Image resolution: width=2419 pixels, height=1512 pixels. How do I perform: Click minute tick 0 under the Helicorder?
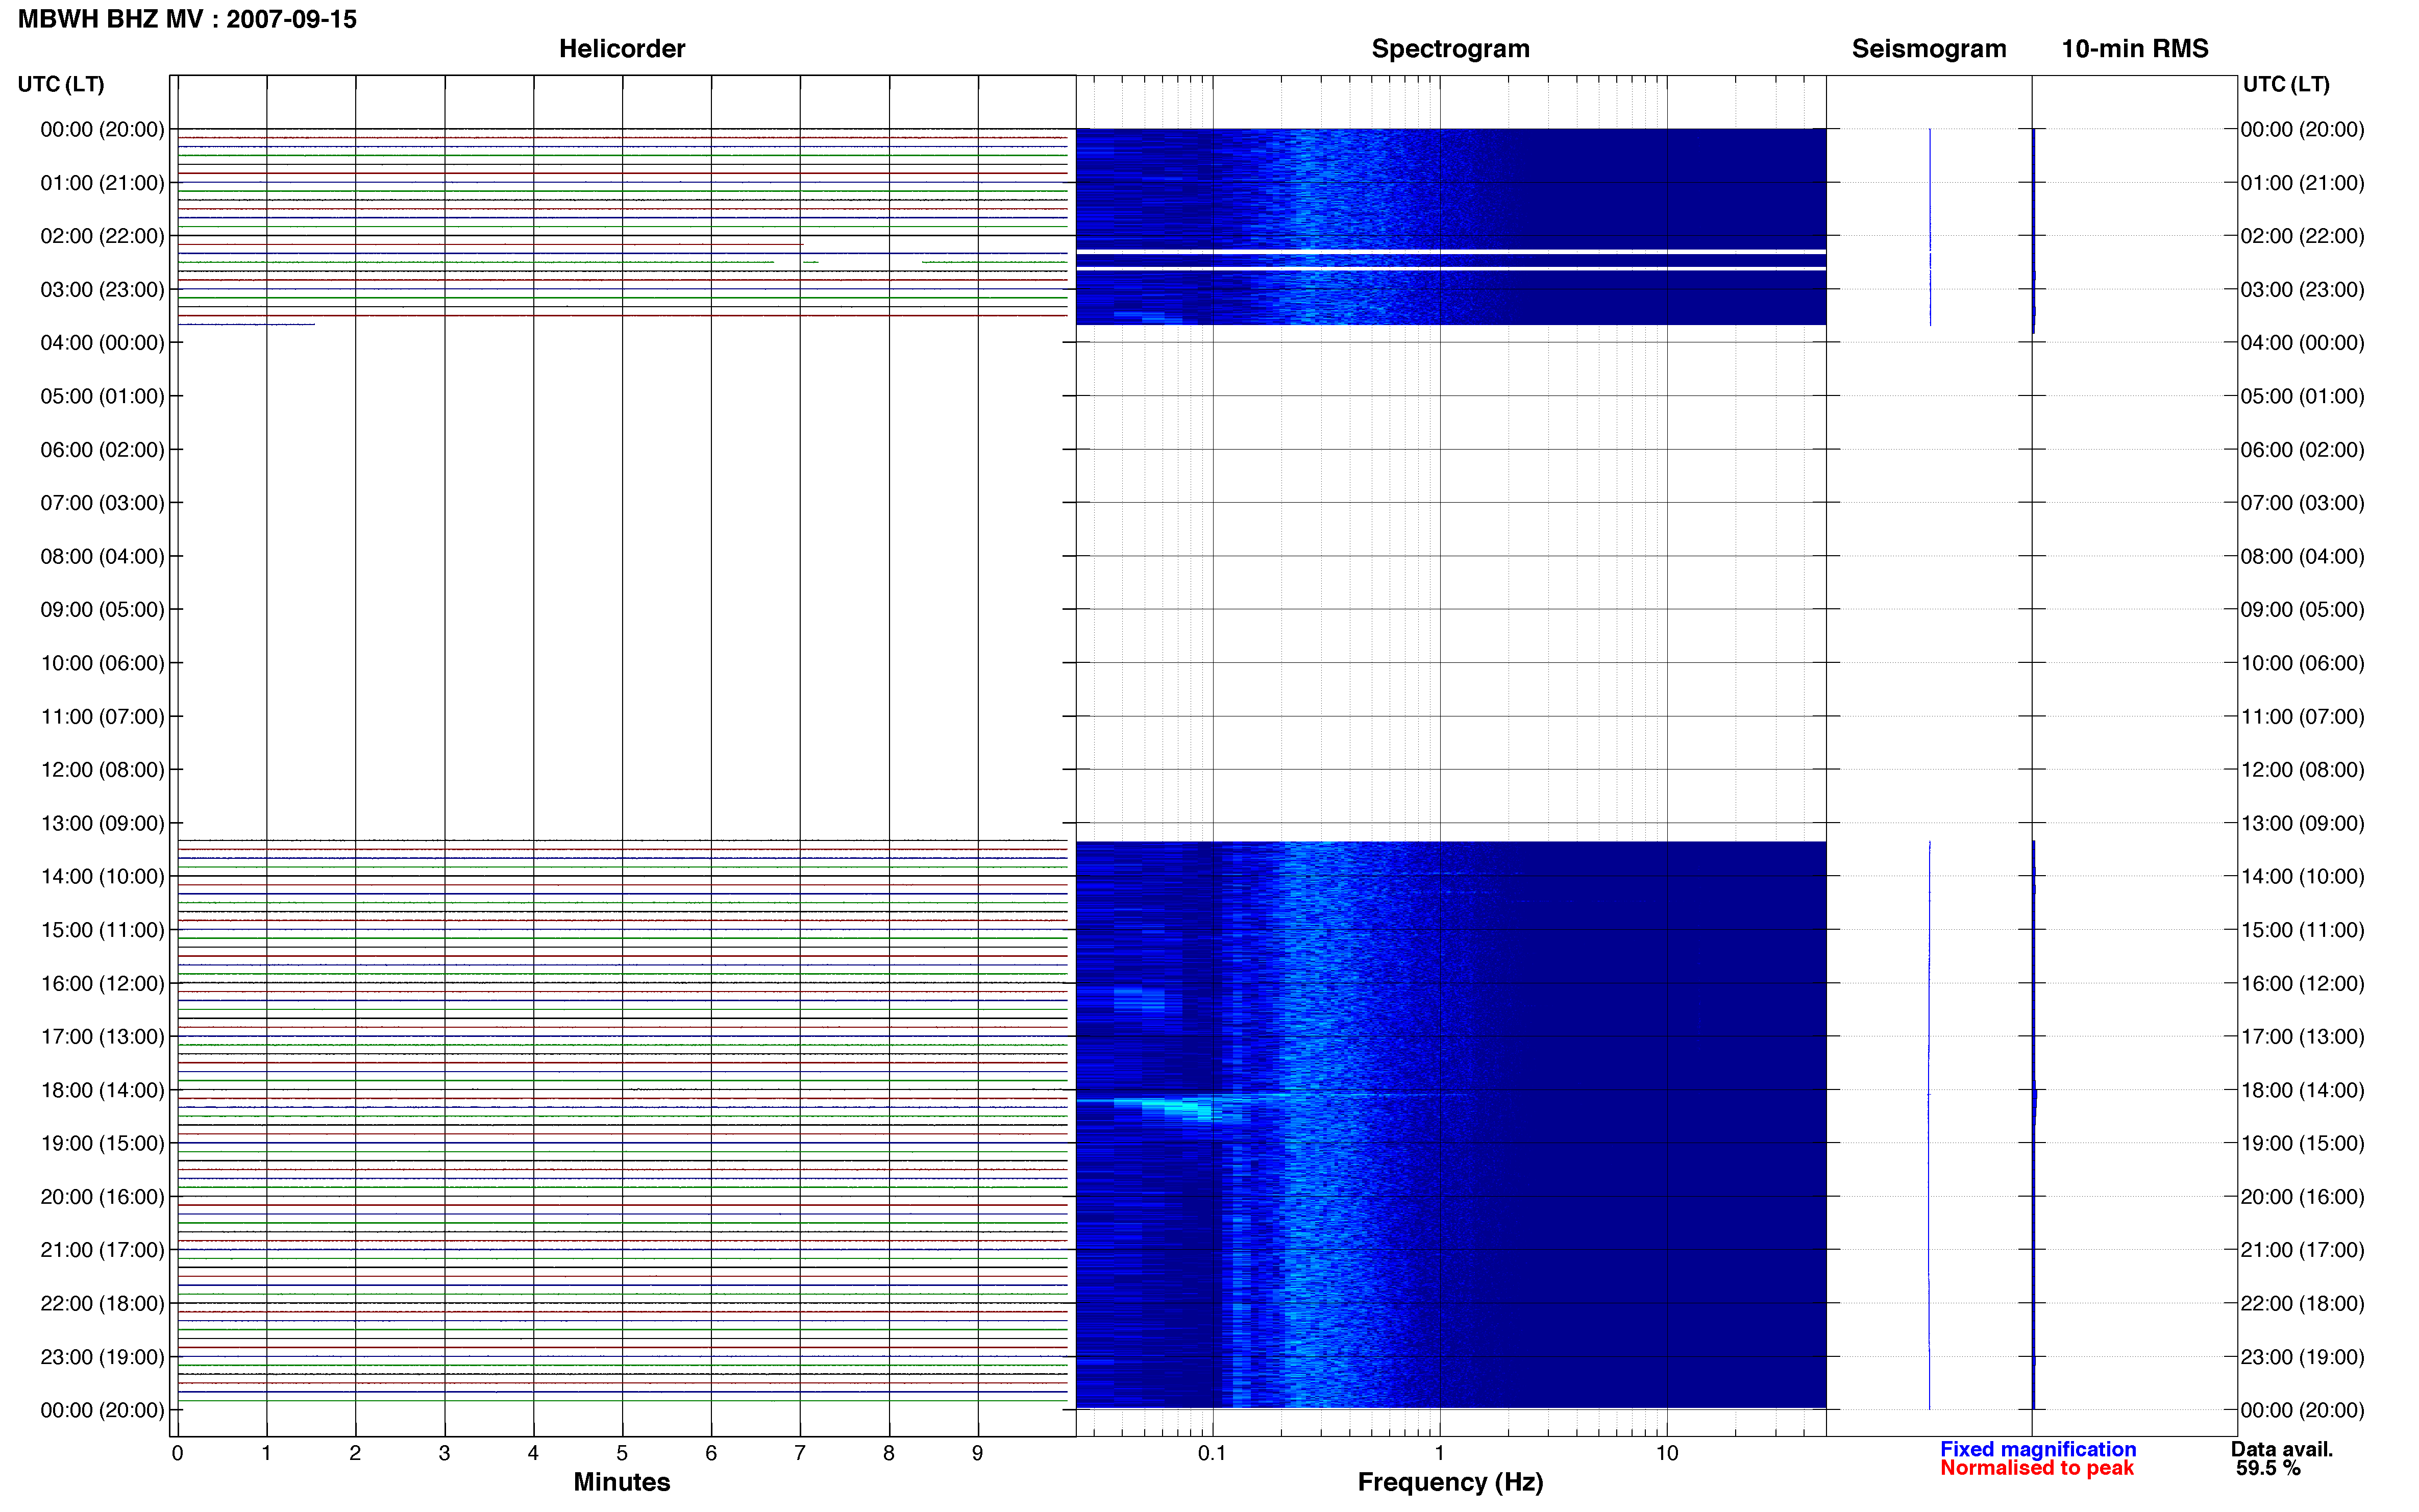(177, 1453)
